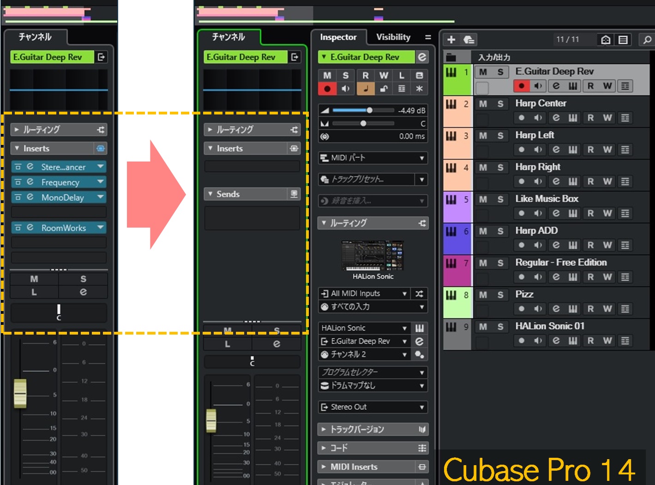Viewport: 655px width, 485px height.
Task: Select the Regular - Free Edition track
Action: click(561, 262)
